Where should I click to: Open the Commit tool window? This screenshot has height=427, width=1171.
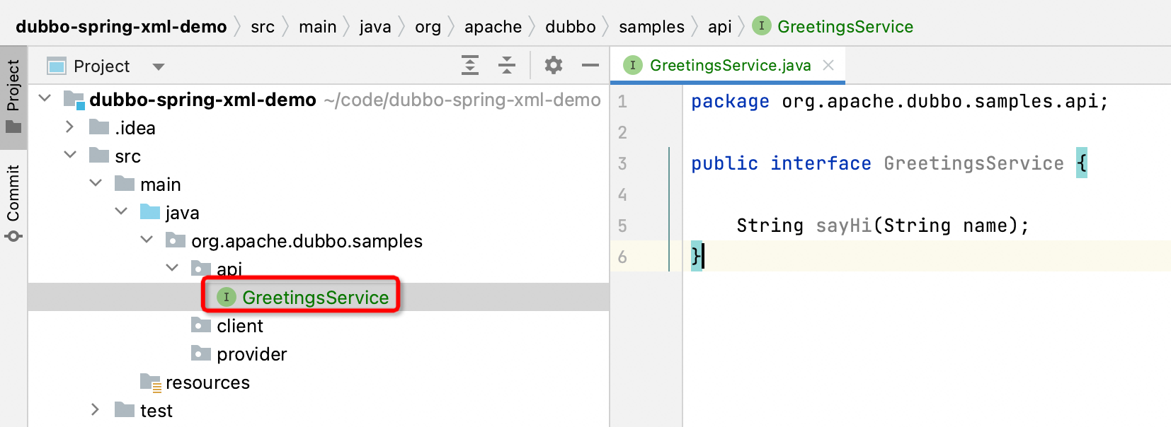pyautogui.click(x=13, y=201)
